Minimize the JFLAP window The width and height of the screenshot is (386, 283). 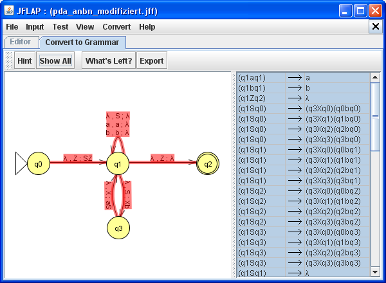tap(345, 11)
